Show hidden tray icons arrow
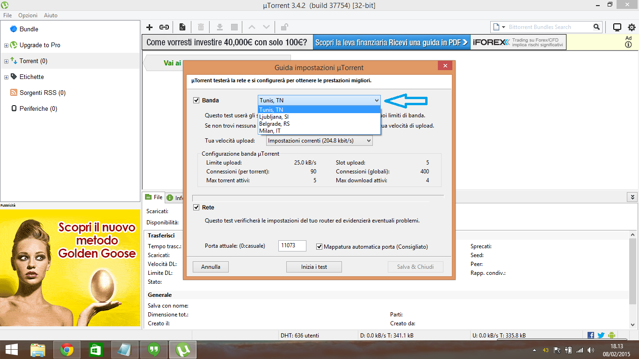639x359 pixels. [x=534, y=350]
